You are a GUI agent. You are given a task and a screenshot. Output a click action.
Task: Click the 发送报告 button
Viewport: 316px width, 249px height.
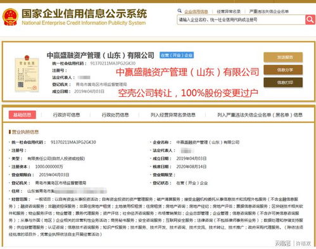[x=283, y=57]
